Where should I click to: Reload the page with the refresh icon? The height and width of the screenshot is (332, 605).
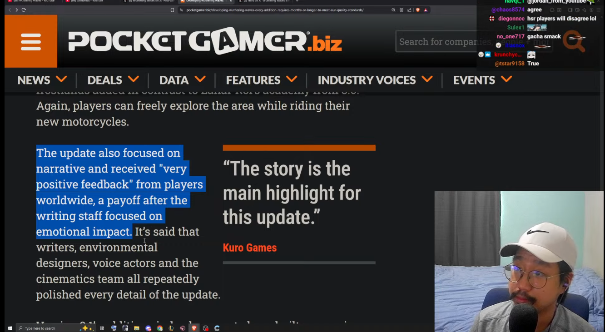[24, 10]
